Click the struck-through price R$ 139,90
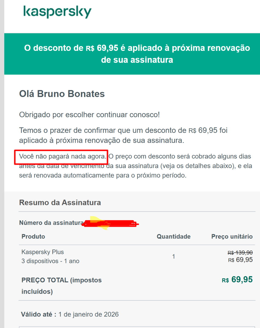 tap(240, 253)
